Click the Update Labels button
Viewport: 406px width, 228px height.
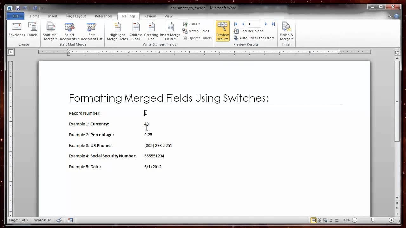pyautogui.click(x=197, y=38)
